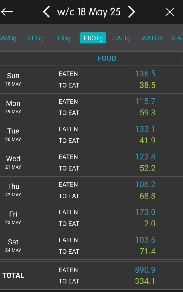Screen dimensions: 183x292
Task: Select the highlighted PROTg tab
Action: (x=93, y=38)
